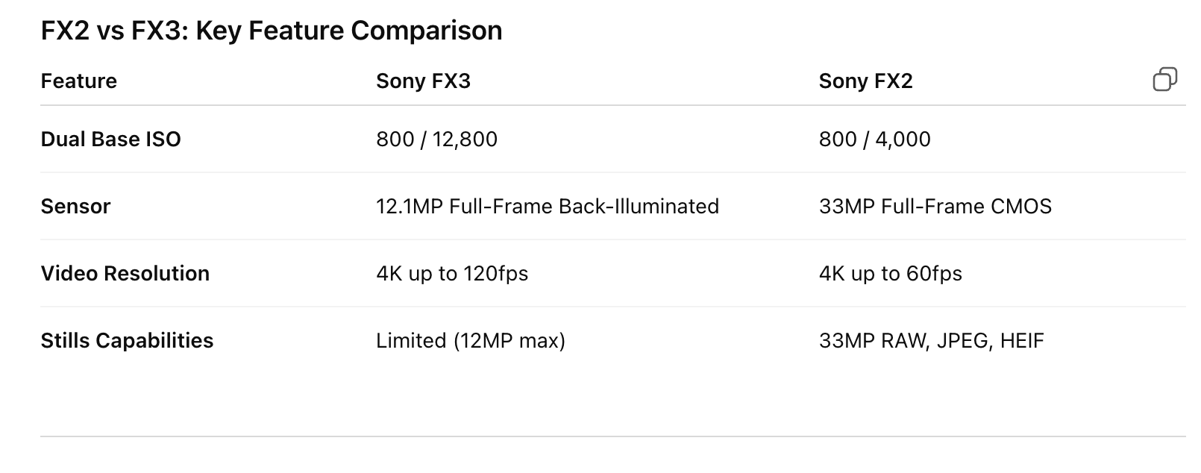Copy the table using the copy icon

(x=1165, y=79)
